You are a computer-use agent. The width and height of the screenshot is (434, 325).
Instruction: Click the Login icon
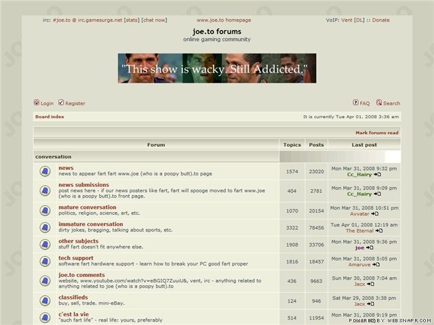coord(37,102)
